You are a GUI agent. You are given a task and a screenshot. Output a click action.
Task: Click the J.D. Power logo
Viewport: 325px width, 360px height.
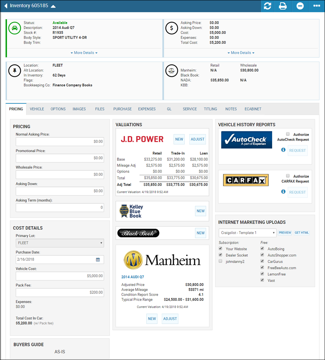tap(142, 139)
